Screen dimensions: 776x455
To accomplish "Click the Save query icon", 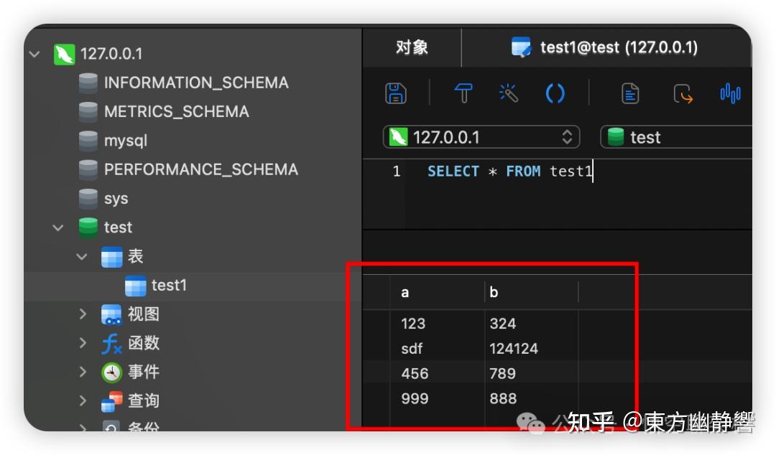I will click(x=395, y=93).
